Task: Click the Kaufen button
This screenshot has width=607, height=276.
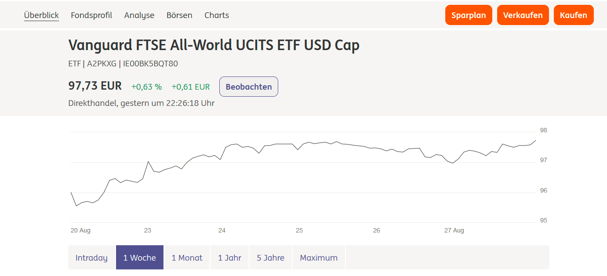Action: click(x=574, y=15)
